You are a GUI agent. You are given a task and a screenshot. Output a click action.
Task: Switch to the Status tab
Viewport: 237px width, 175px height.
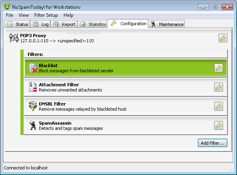[x=17, y=24]
